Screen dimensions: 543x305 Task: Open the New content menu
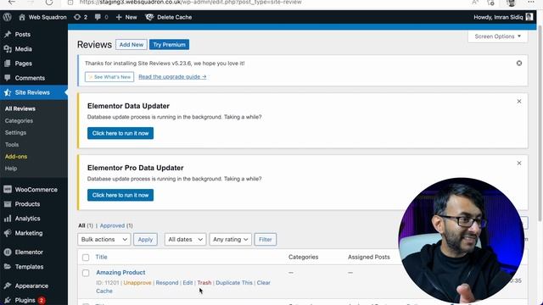click(126, 17)
